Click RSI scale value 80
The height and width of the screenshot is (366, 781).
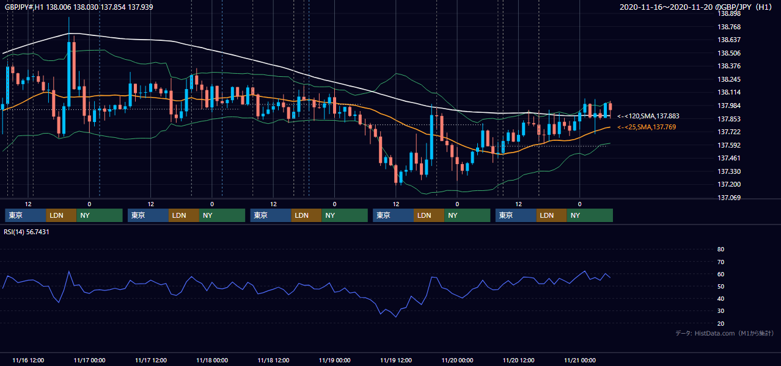tap(721, 249)
